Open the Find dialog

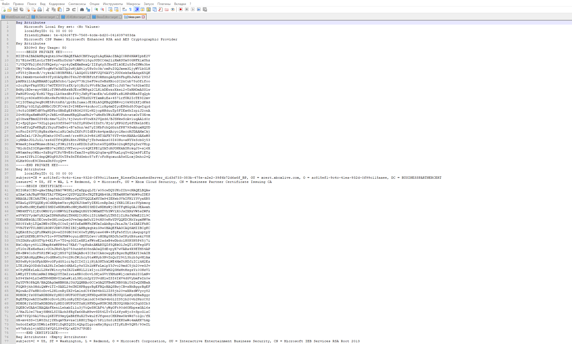point(82,9)
